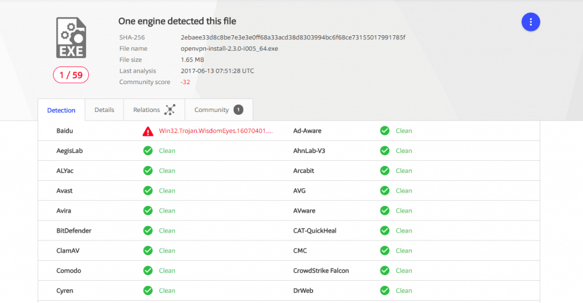Click the AhnLab-V3 engine name
583x303 pixels.
309,151
